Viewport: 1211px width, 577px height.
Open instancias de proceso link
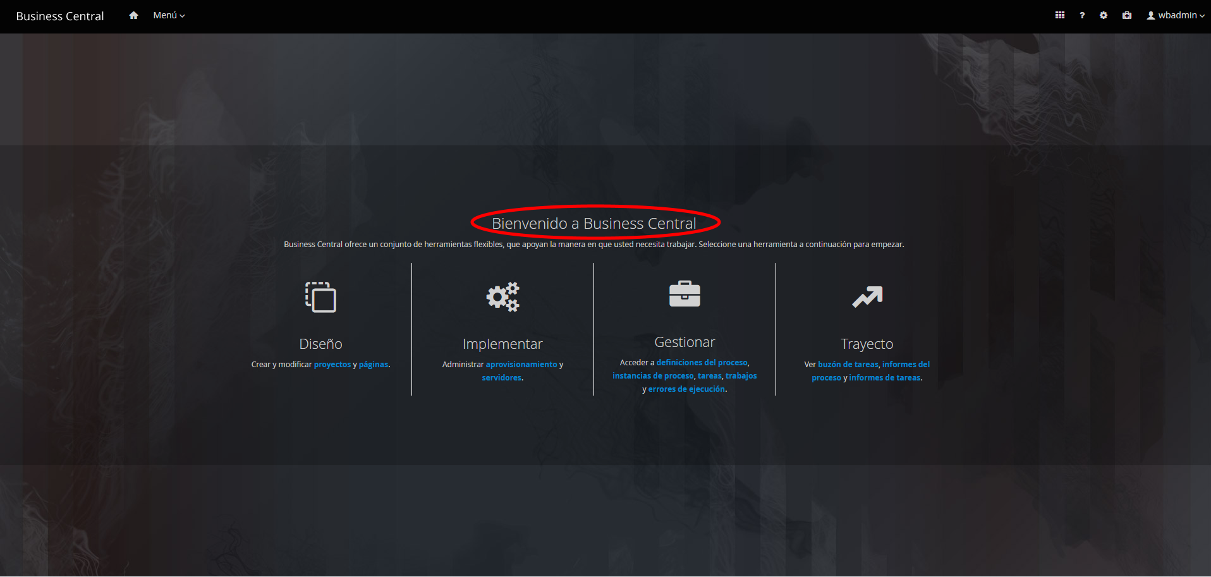point(653,376)
